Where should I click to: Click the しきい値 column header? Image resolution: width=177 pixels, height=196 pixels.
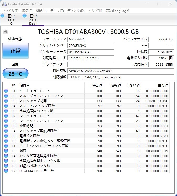132,85
